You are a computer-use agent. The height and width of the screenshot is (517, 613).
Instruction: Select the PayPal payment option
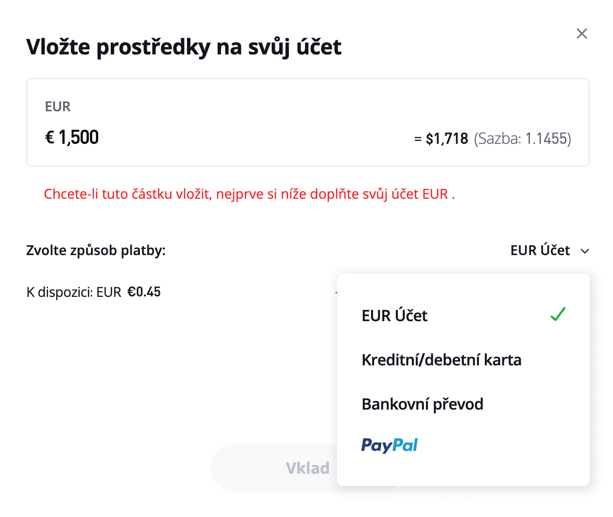click(390, 445)
